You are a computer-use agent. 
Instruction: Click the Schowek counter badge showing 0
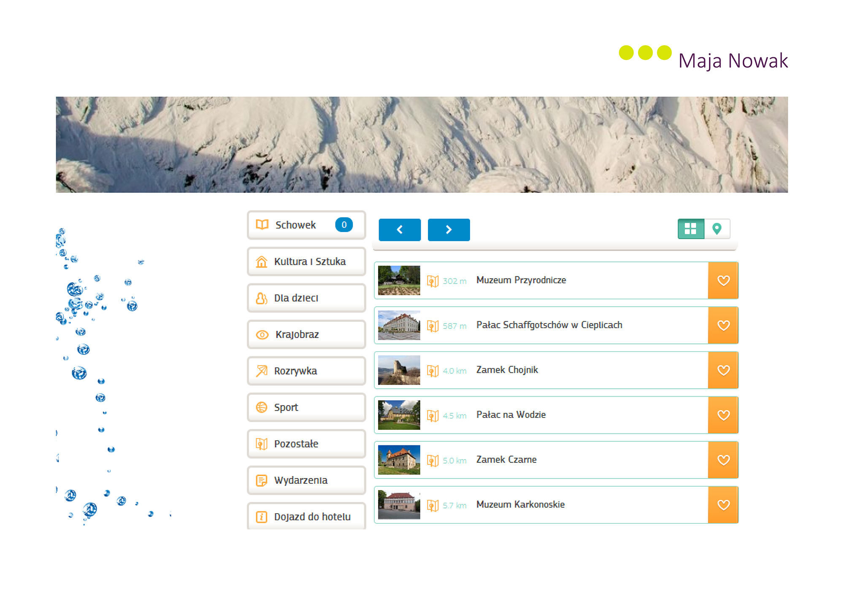point(344,225)
